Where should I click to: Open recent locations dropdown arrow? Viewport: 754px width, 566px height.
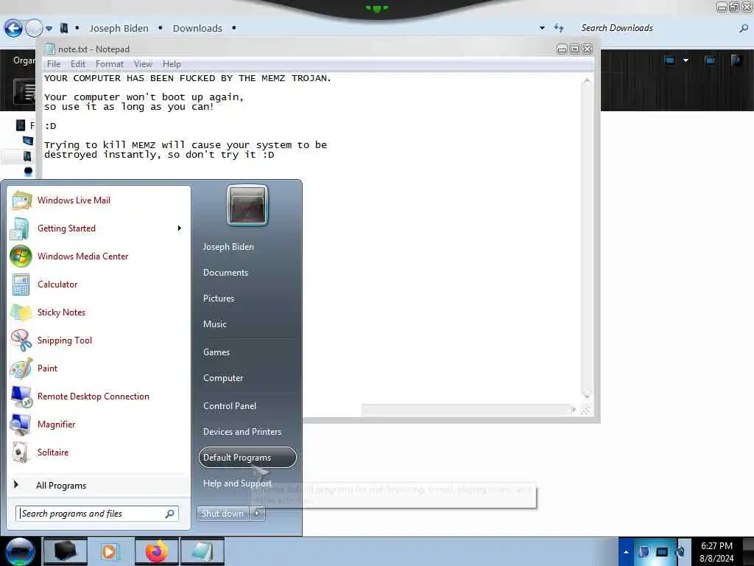tap(49, 29)
